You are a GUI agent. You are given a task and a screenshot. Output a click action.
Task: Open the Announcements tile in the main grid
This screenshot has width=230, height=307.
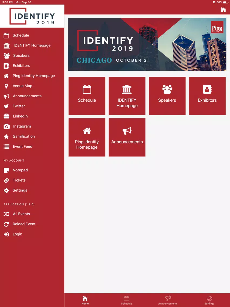click(127, 137)
